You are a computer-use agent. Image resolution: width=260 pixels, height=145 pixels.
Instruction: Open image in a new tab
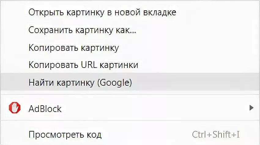pyautogui.click(x=102, y=13)
